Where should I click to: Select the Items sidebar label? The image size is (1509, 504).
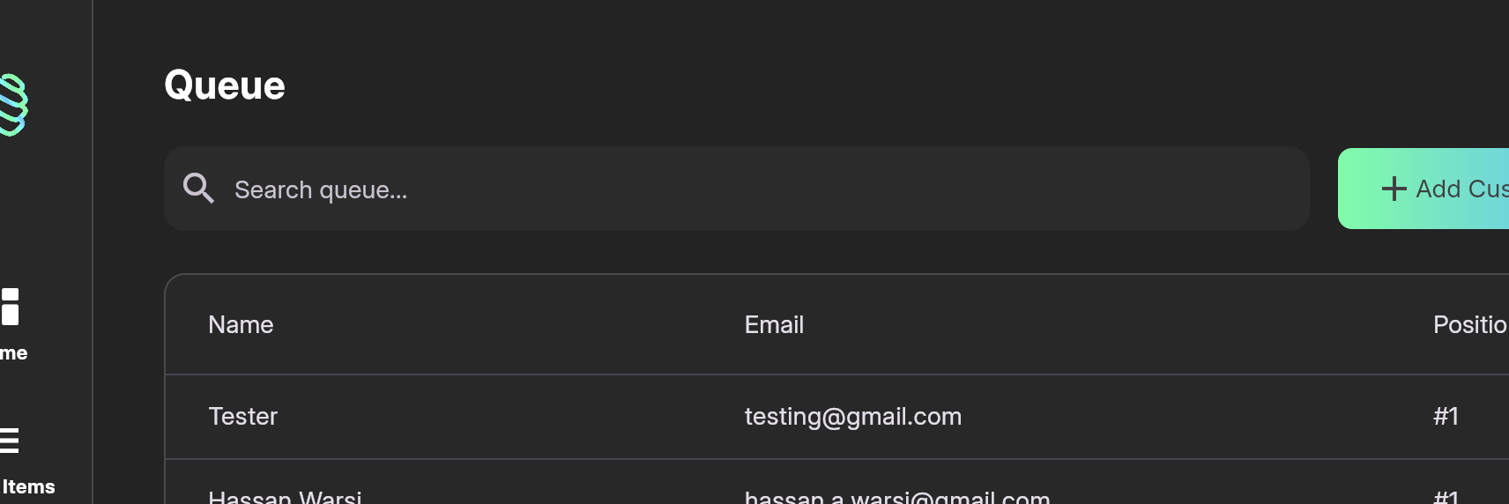[28, 486]
